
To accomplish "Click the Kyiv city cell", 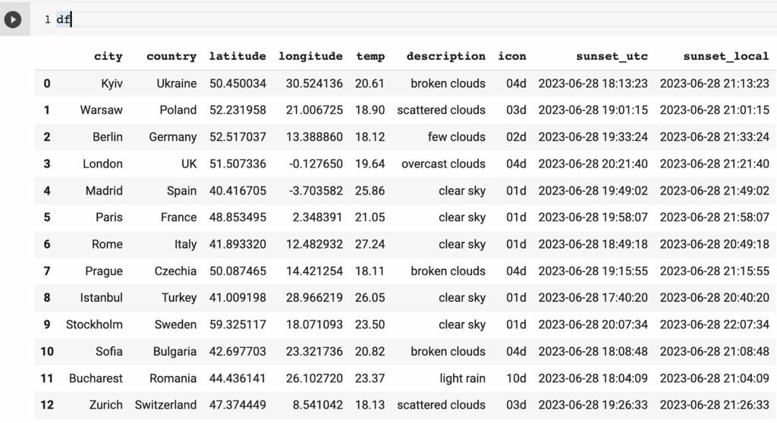I will tap(112, 83).
